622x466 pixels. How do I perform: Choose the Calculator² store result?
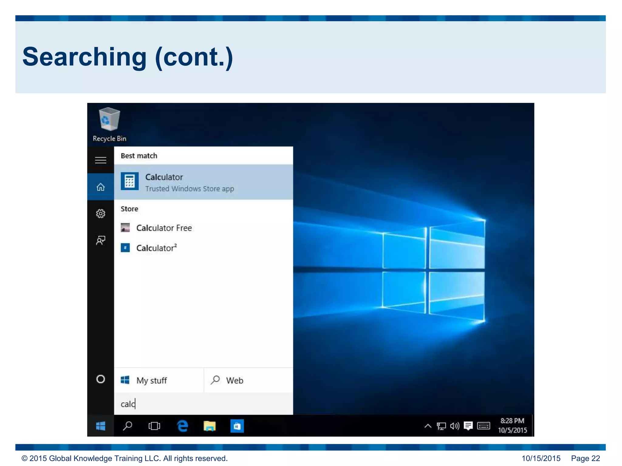pos(156,248)
